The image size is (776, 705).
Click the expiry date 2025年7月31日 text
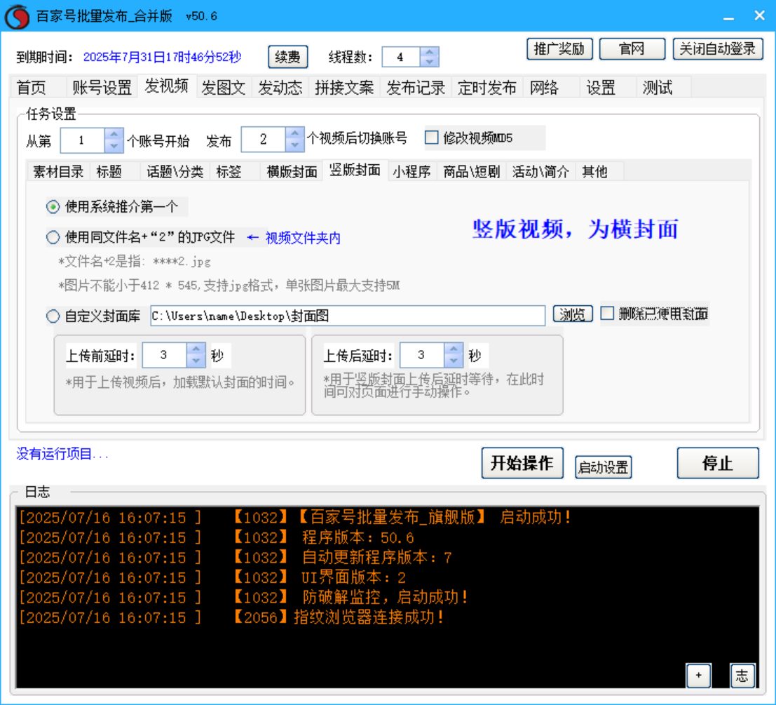point(162,57)
